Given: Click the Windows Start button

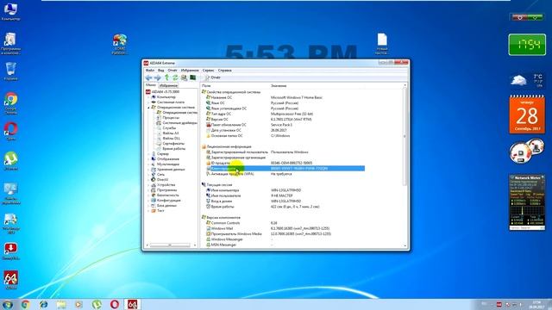Looking at the screenshot, I should (8, 304).
